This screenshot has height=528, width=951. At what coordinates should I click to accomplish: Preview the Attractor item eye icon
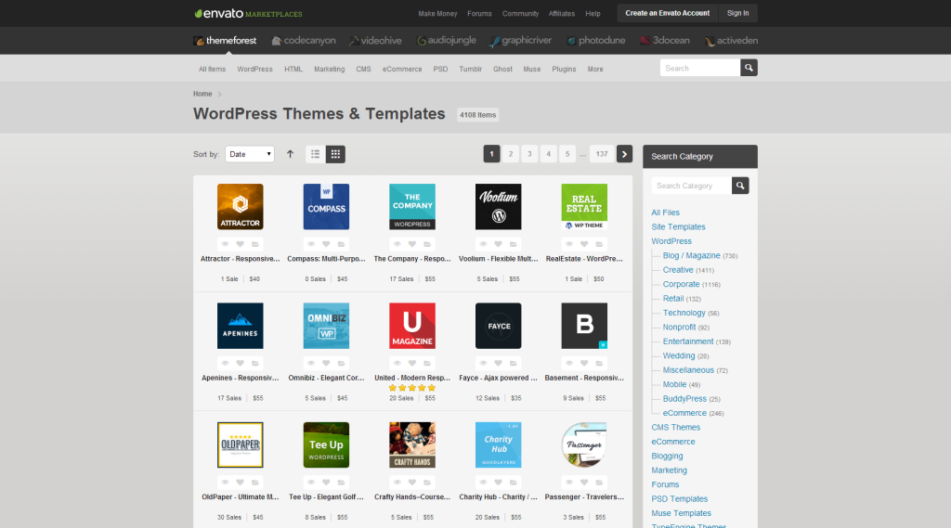[225, 244]
